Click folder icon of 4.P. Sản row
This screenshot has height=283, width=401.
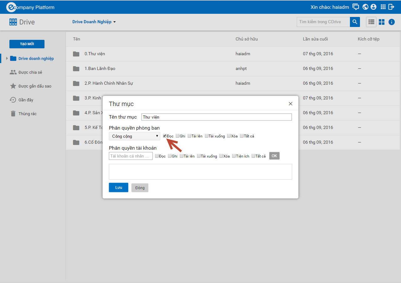(76, 113)
